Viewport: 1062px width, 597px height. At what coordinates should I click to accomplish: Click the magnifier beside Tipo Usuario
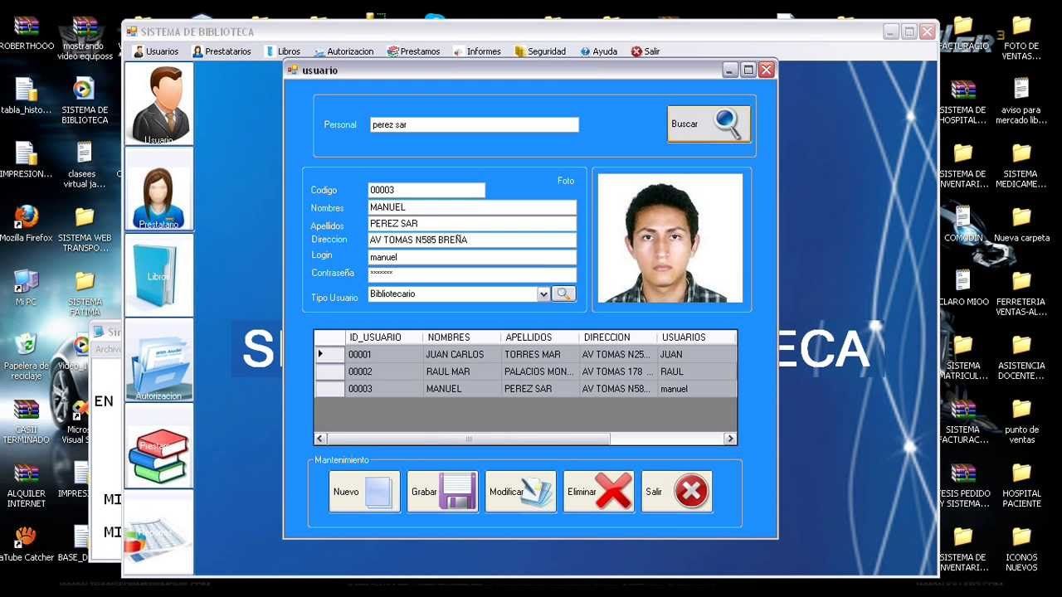[x=563, y=294]
